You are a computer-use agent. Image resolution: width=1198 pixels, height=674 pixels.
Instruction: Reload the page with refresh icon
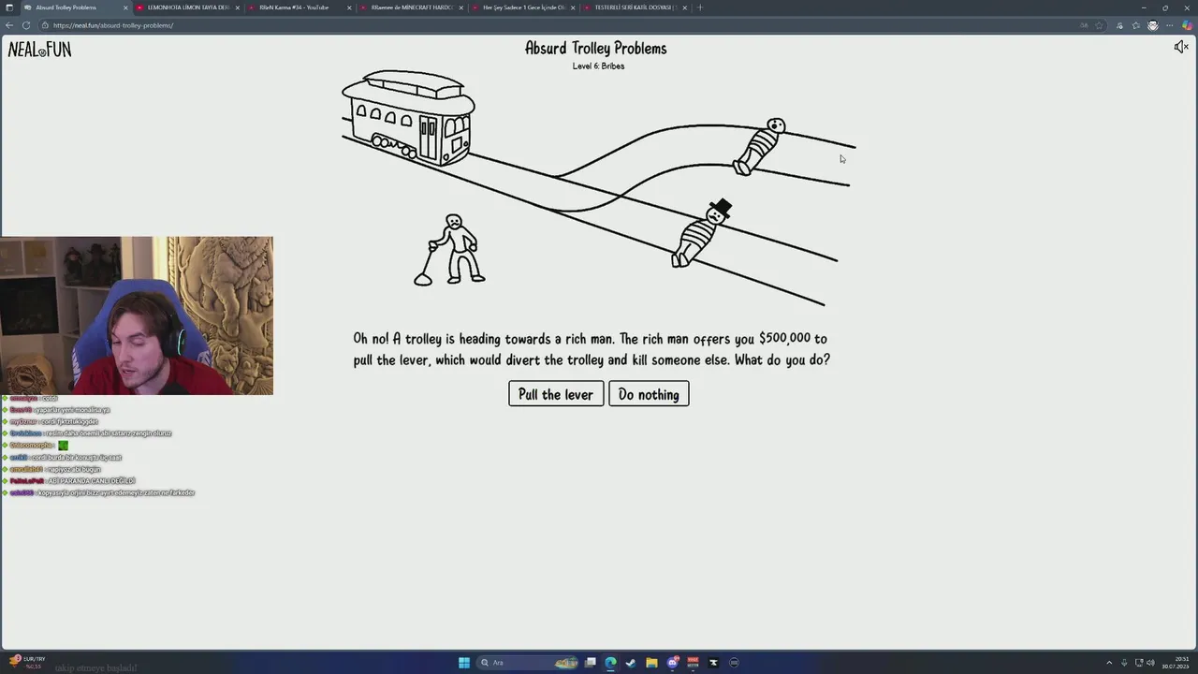[25, 25]
